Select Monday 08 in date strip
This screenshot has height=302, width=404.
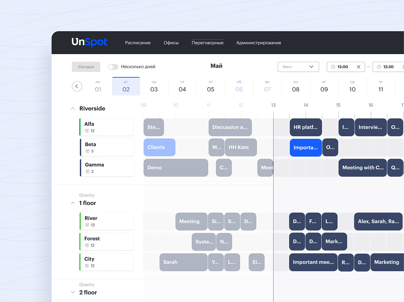(296, 86)
